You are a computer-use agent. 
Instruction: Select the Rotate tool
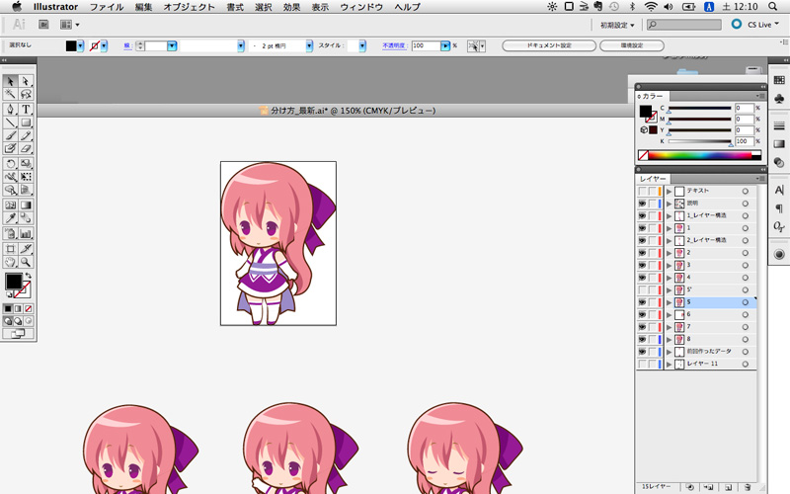[10, 163]
